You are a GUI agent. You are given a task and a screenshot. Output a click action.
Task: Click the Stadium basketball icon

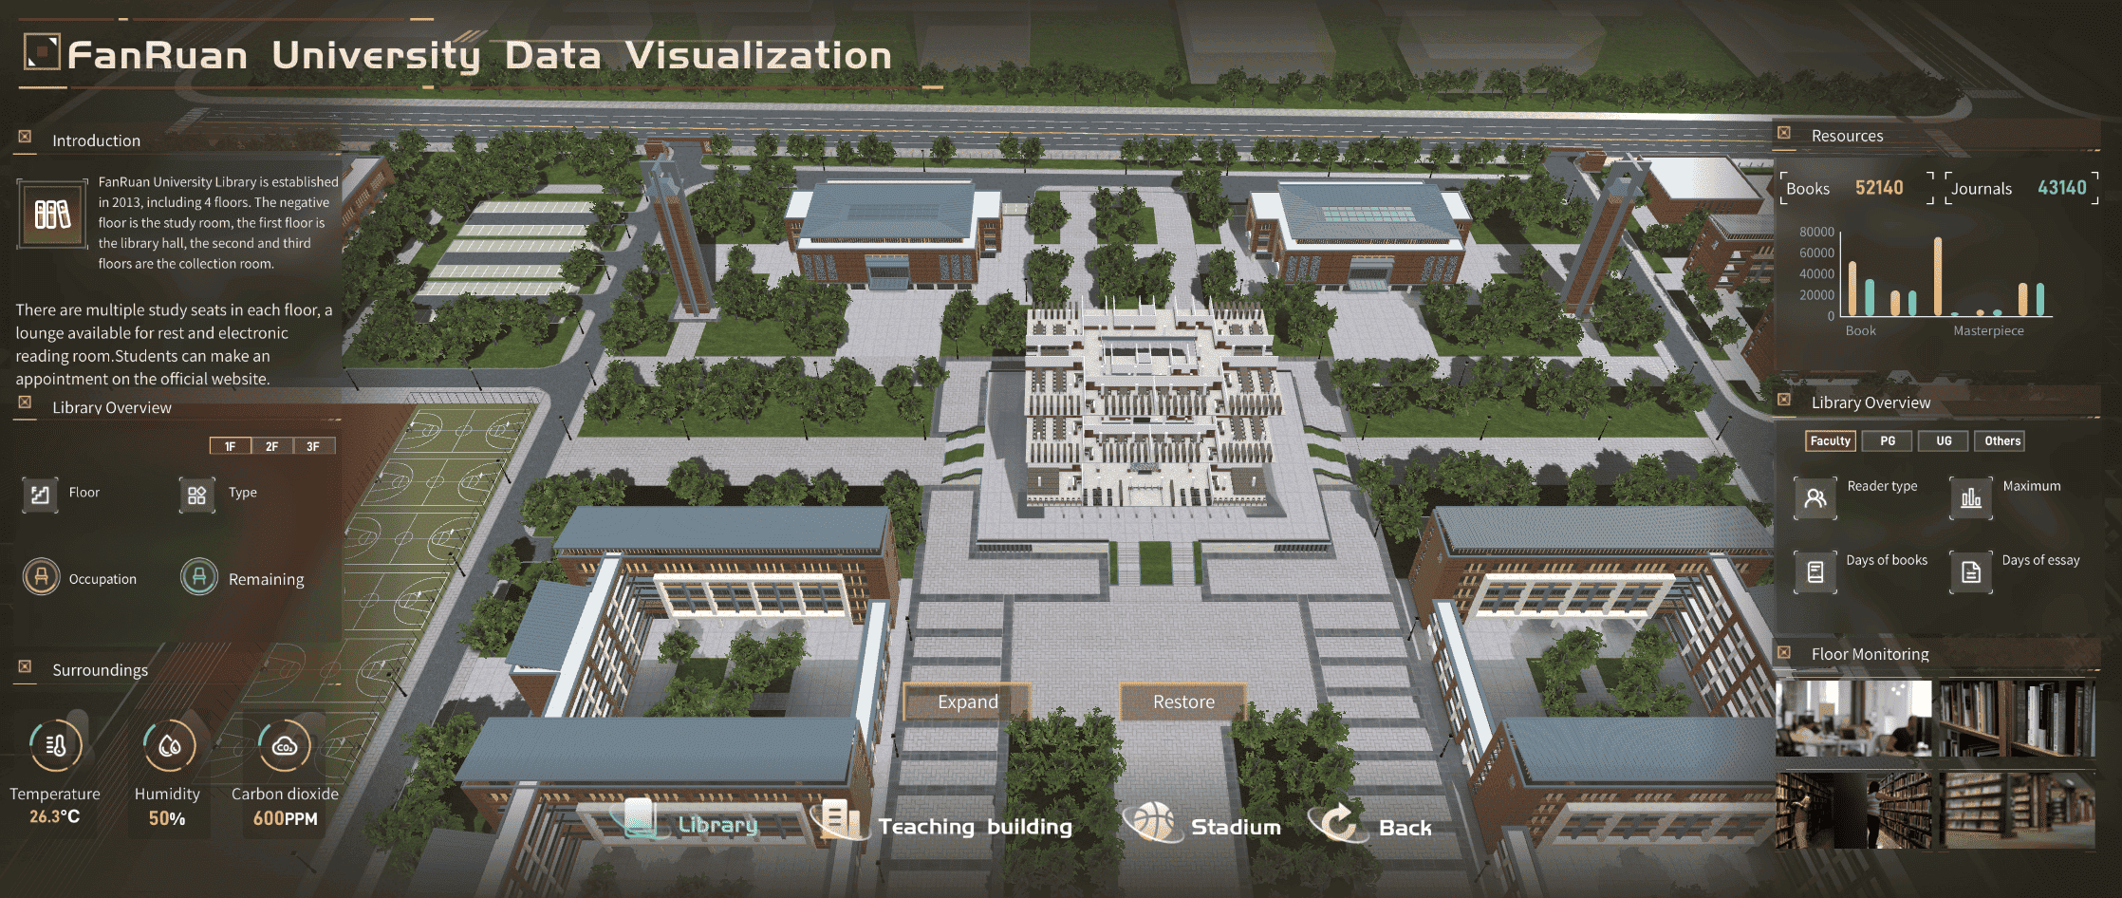(x=1152, y=821)
